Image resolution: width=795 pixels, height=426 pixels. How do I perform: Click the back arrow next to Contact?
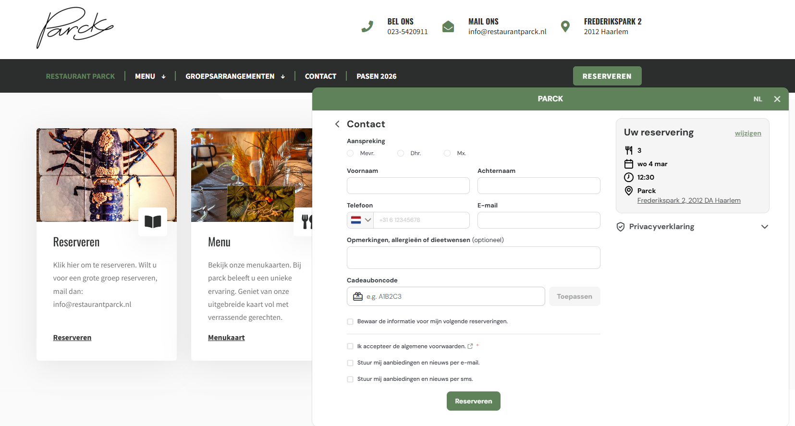(337, 124)
